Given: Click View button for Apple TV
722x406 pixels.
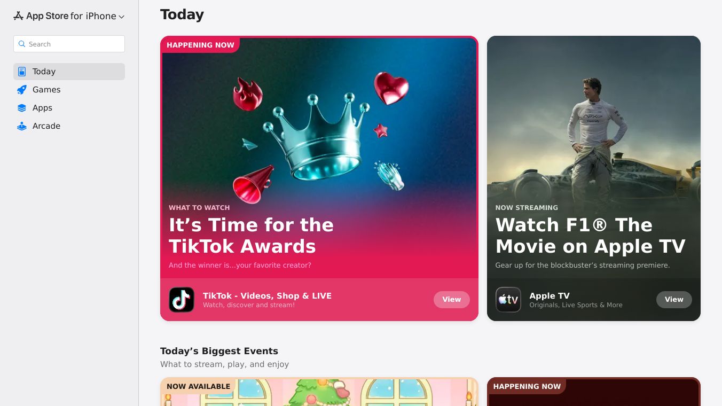Looking at the screenshot, I should pos(674,300).
